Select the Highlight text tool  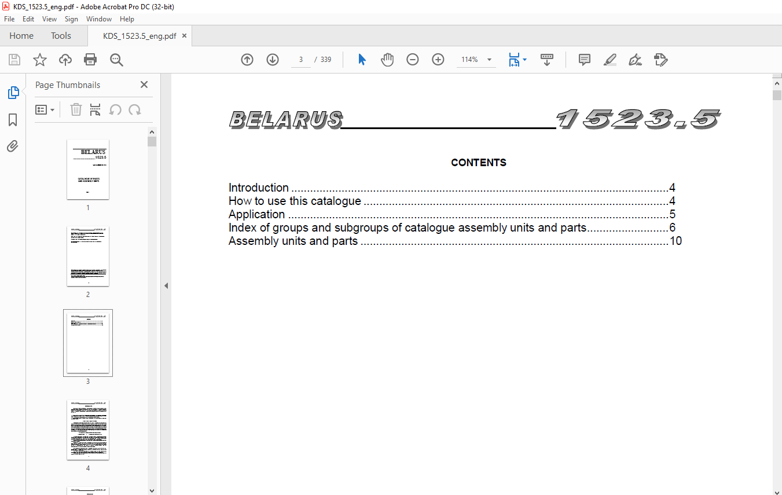(x=610, y=60)
